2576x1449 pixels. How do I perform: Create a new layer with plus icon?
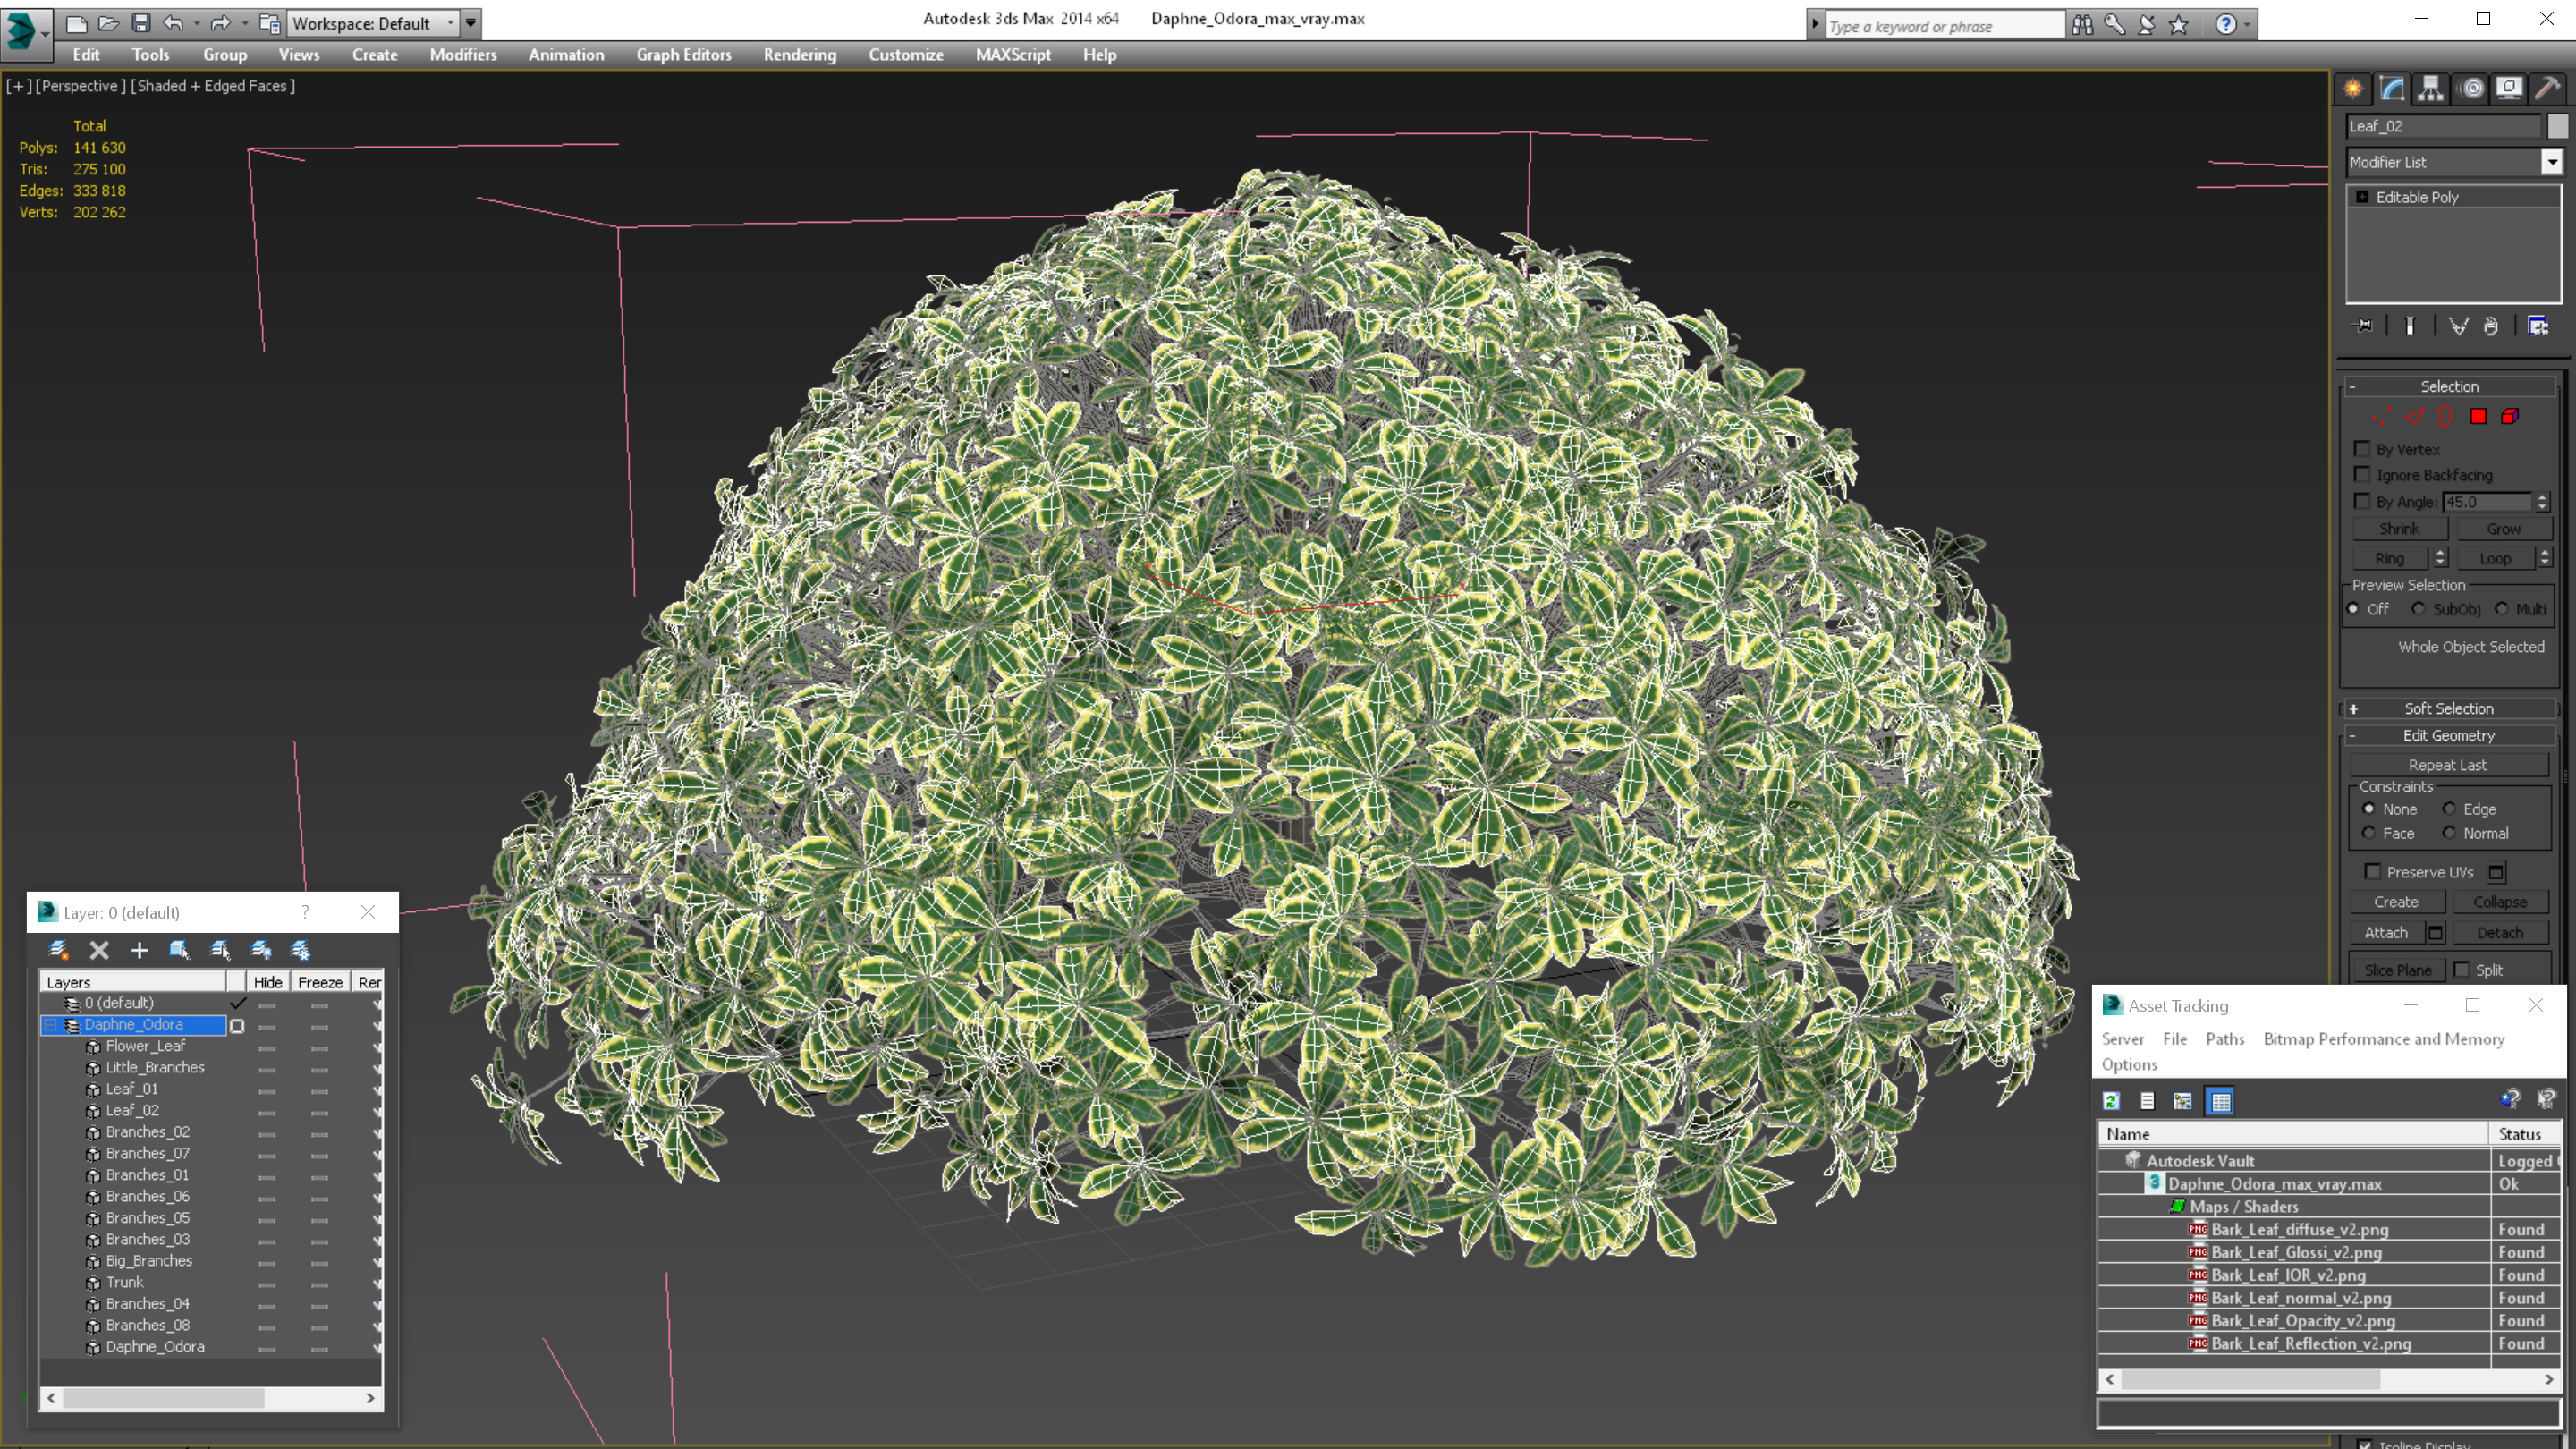tap(139, 950)
